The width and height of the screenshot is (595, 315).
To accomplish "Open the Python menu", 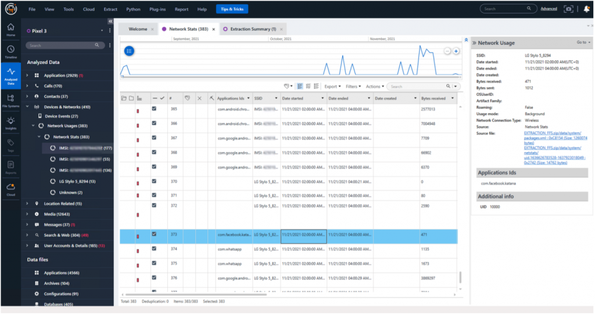I will [133, 9].
